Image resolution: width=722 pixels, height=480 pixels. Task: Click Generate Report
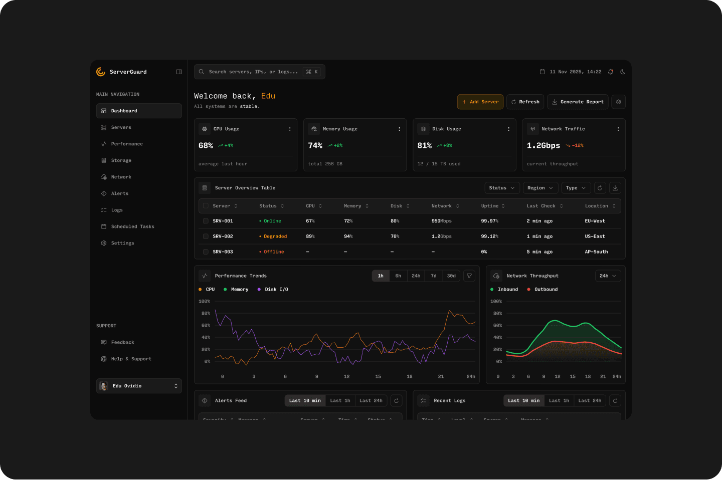578,102
